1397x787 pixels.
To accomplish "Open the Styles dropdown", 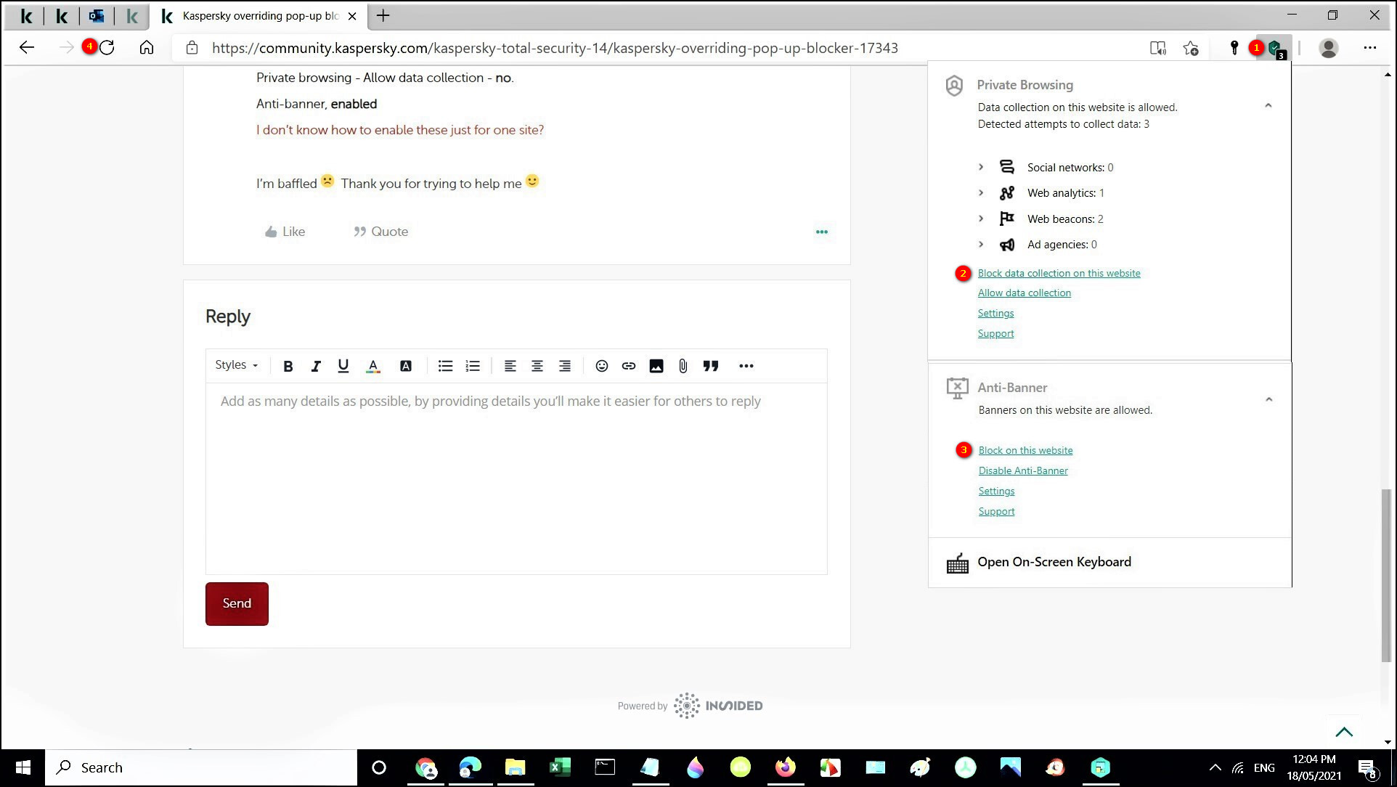I will 236,365.
